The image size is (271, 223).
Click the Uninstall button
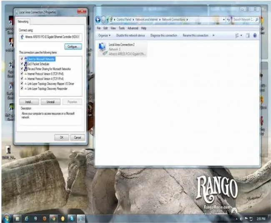pos(50,102)
